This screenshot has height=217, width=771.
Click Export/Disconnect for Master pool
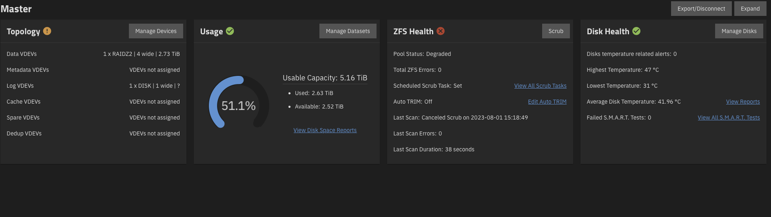[701, 9]
